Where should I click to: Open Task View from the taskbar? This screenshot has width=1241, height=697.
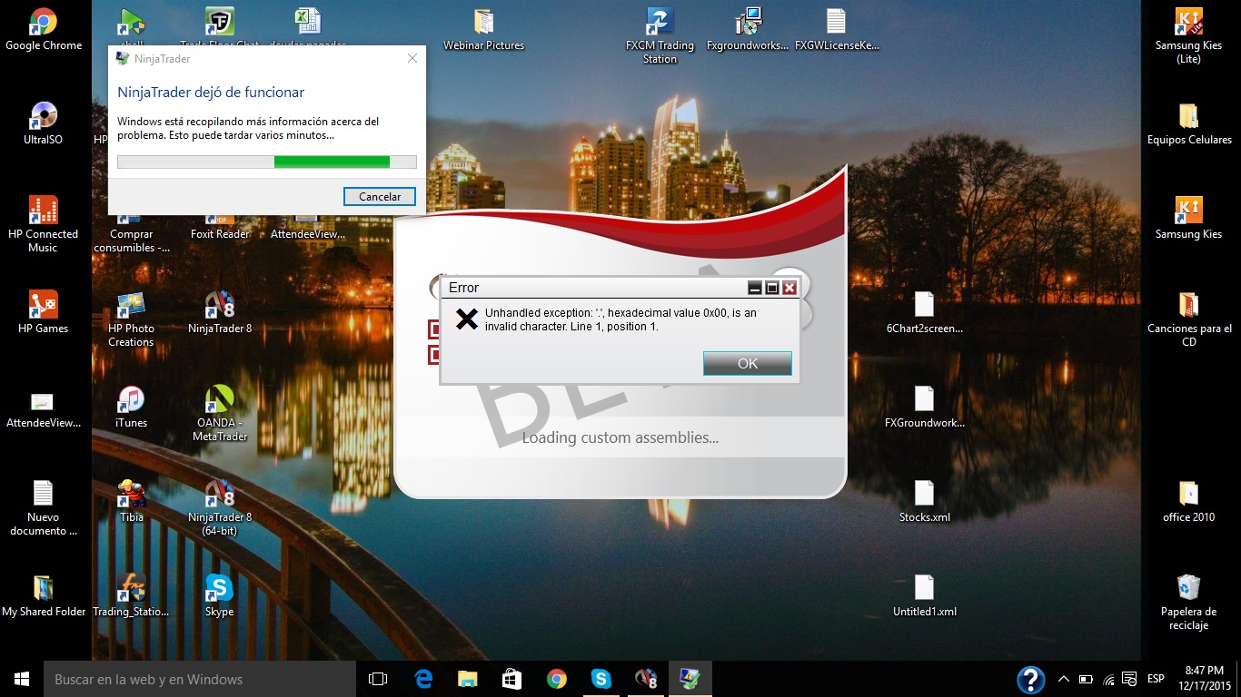[378, 679]
